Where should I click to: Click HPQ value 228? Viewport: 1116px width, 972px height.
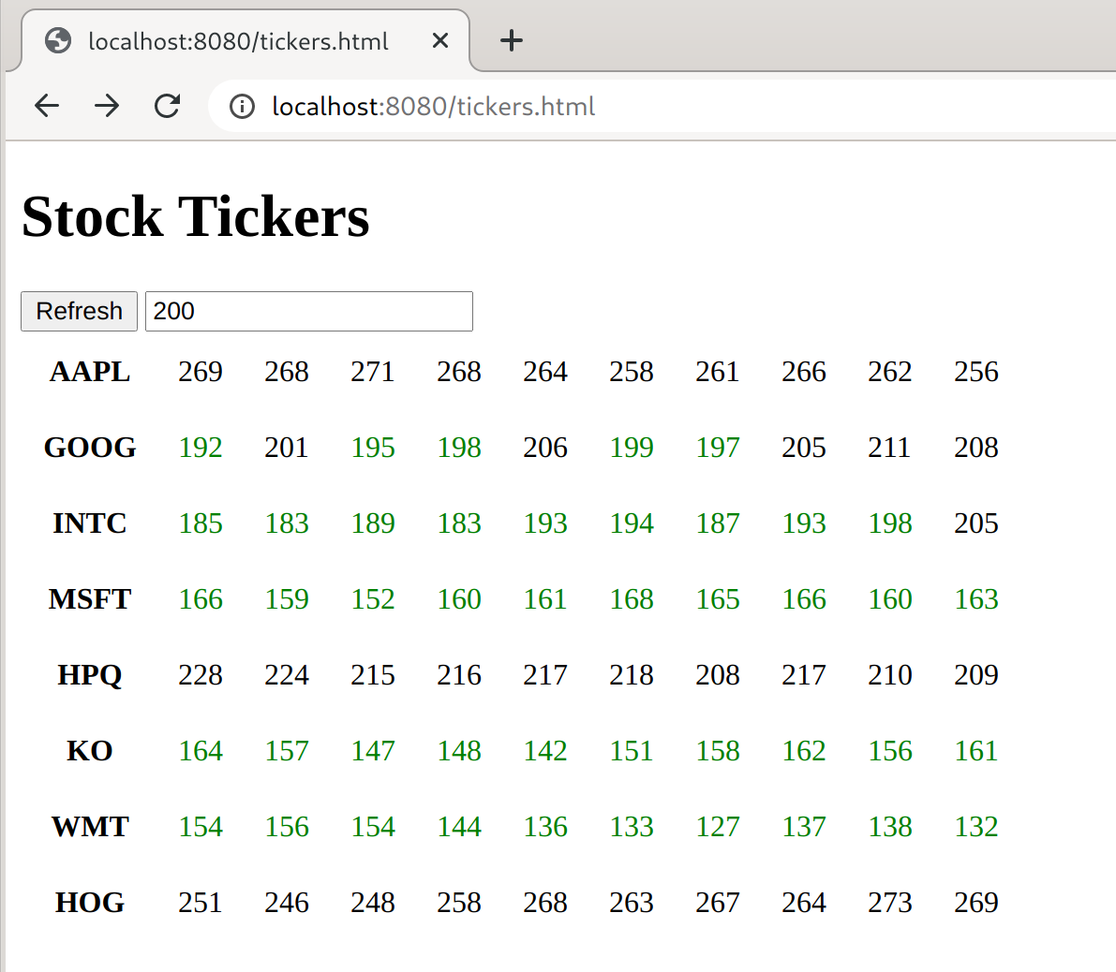(201, 675)
